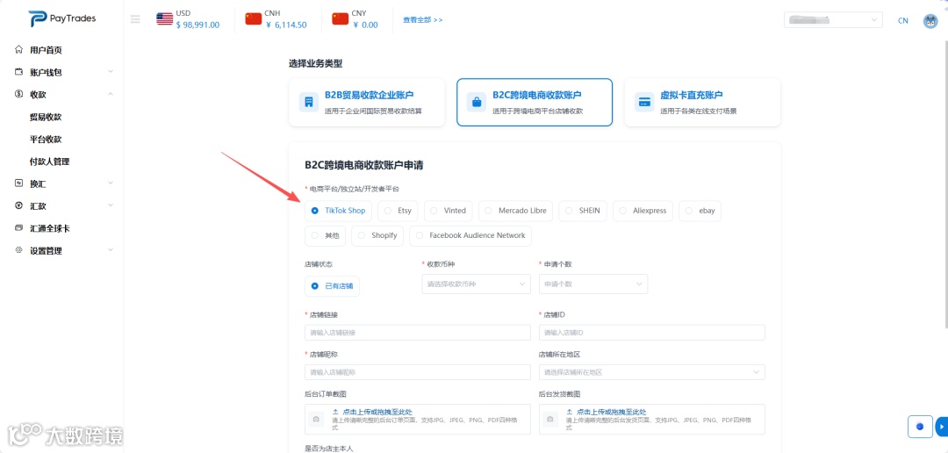Image resolution: width=948 pixels, height=453 pixels.
Task: Focus the 店铺ID input field
Action: (651, 333)
